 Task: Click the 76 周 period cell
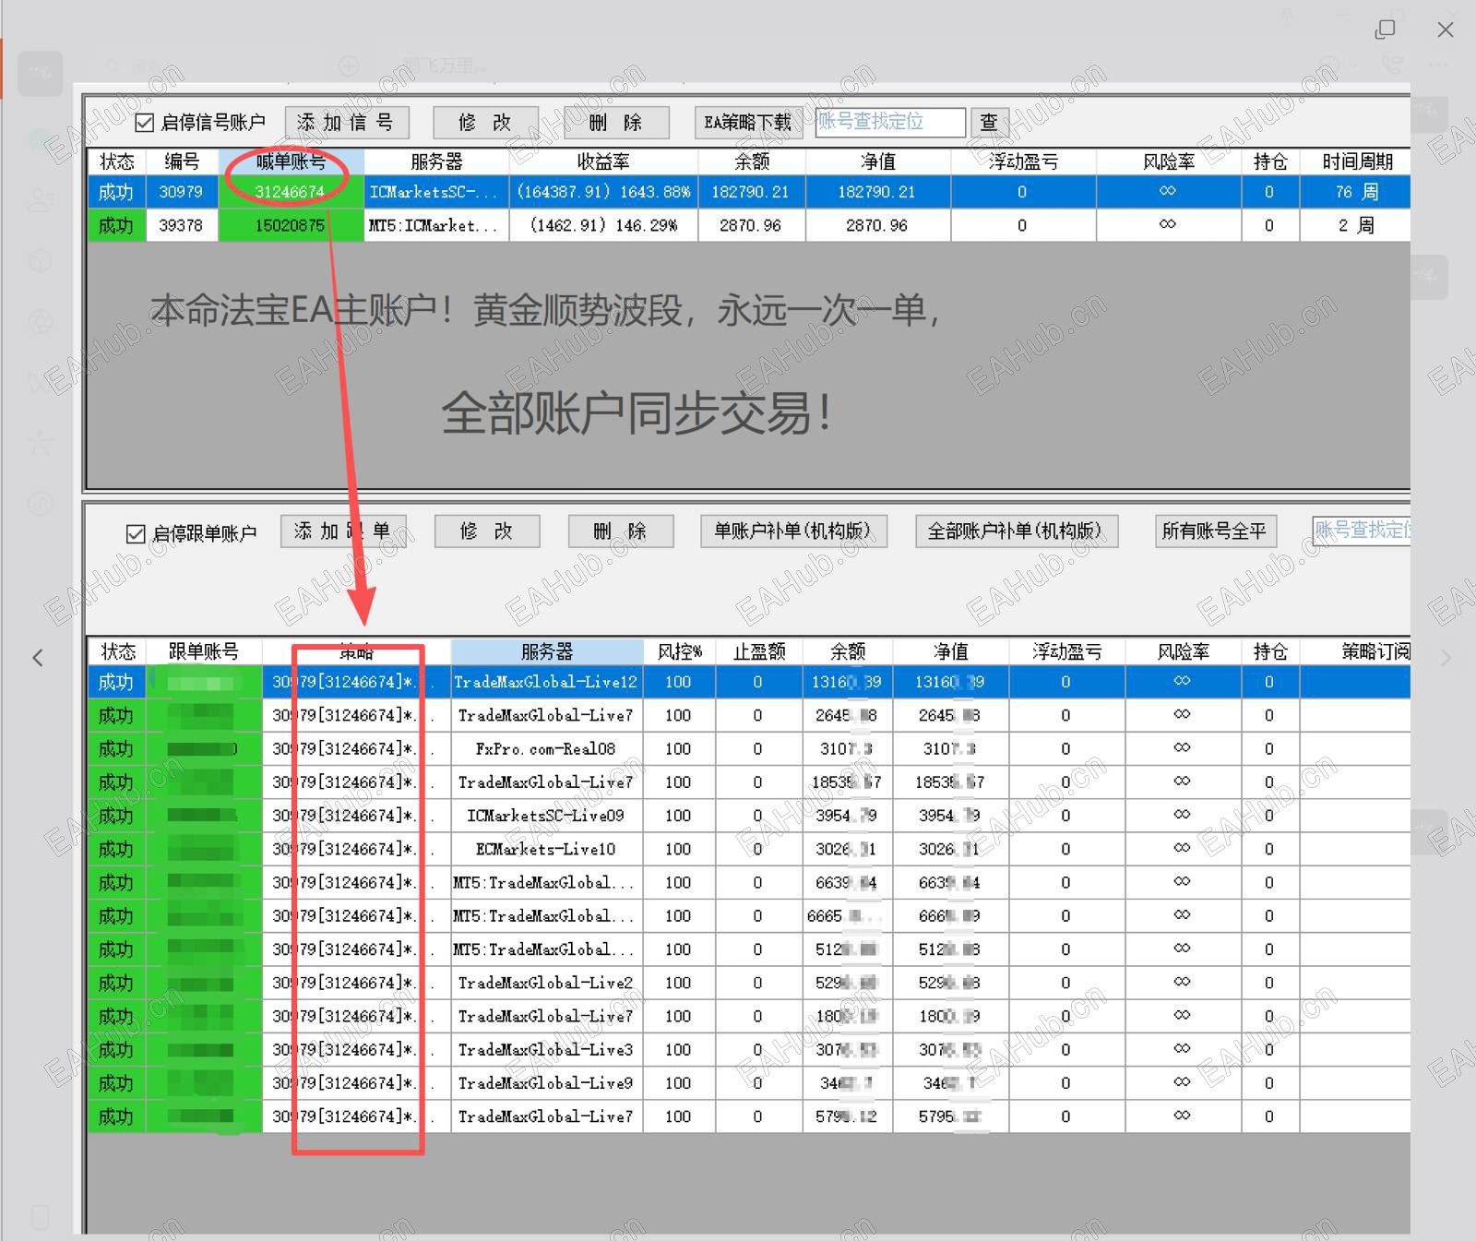tap(1356, 192)
